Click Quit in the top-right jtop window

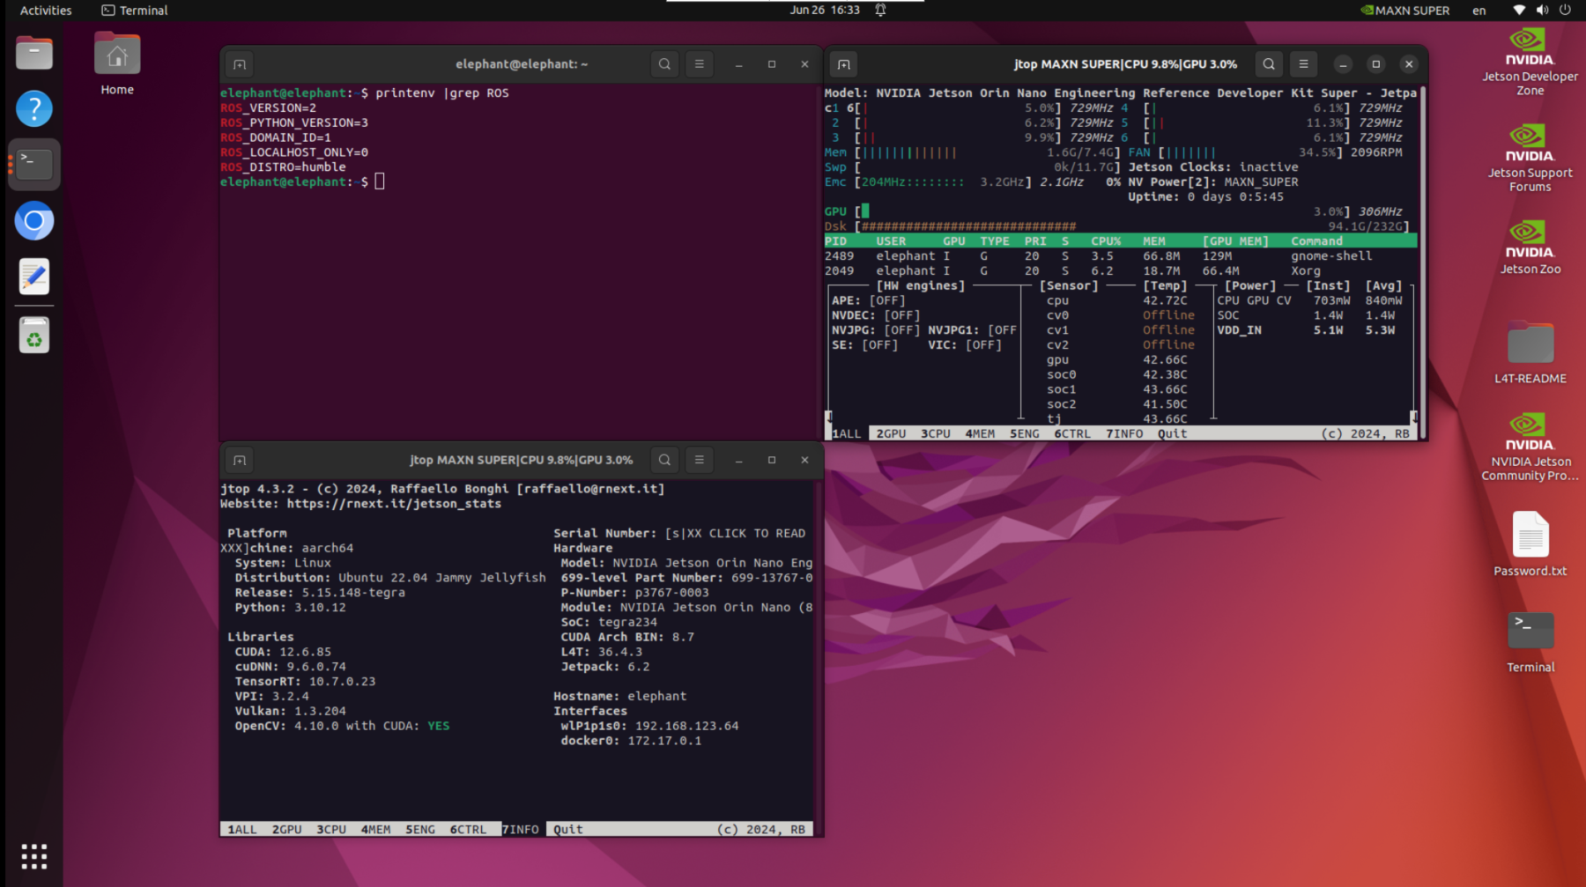tap(1172, 433)
